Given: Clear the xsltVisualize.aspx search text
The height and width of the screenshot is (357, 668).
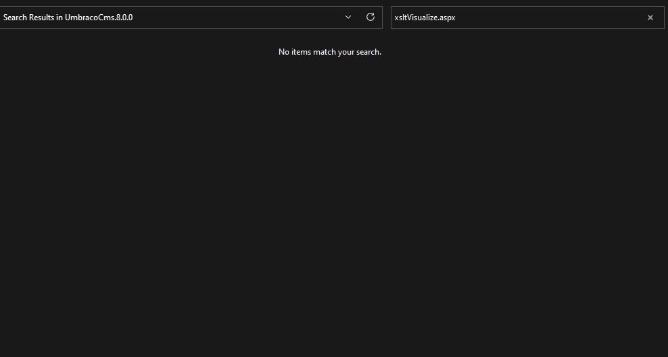Looking at the screenshot, I should [x=650, y=18].
